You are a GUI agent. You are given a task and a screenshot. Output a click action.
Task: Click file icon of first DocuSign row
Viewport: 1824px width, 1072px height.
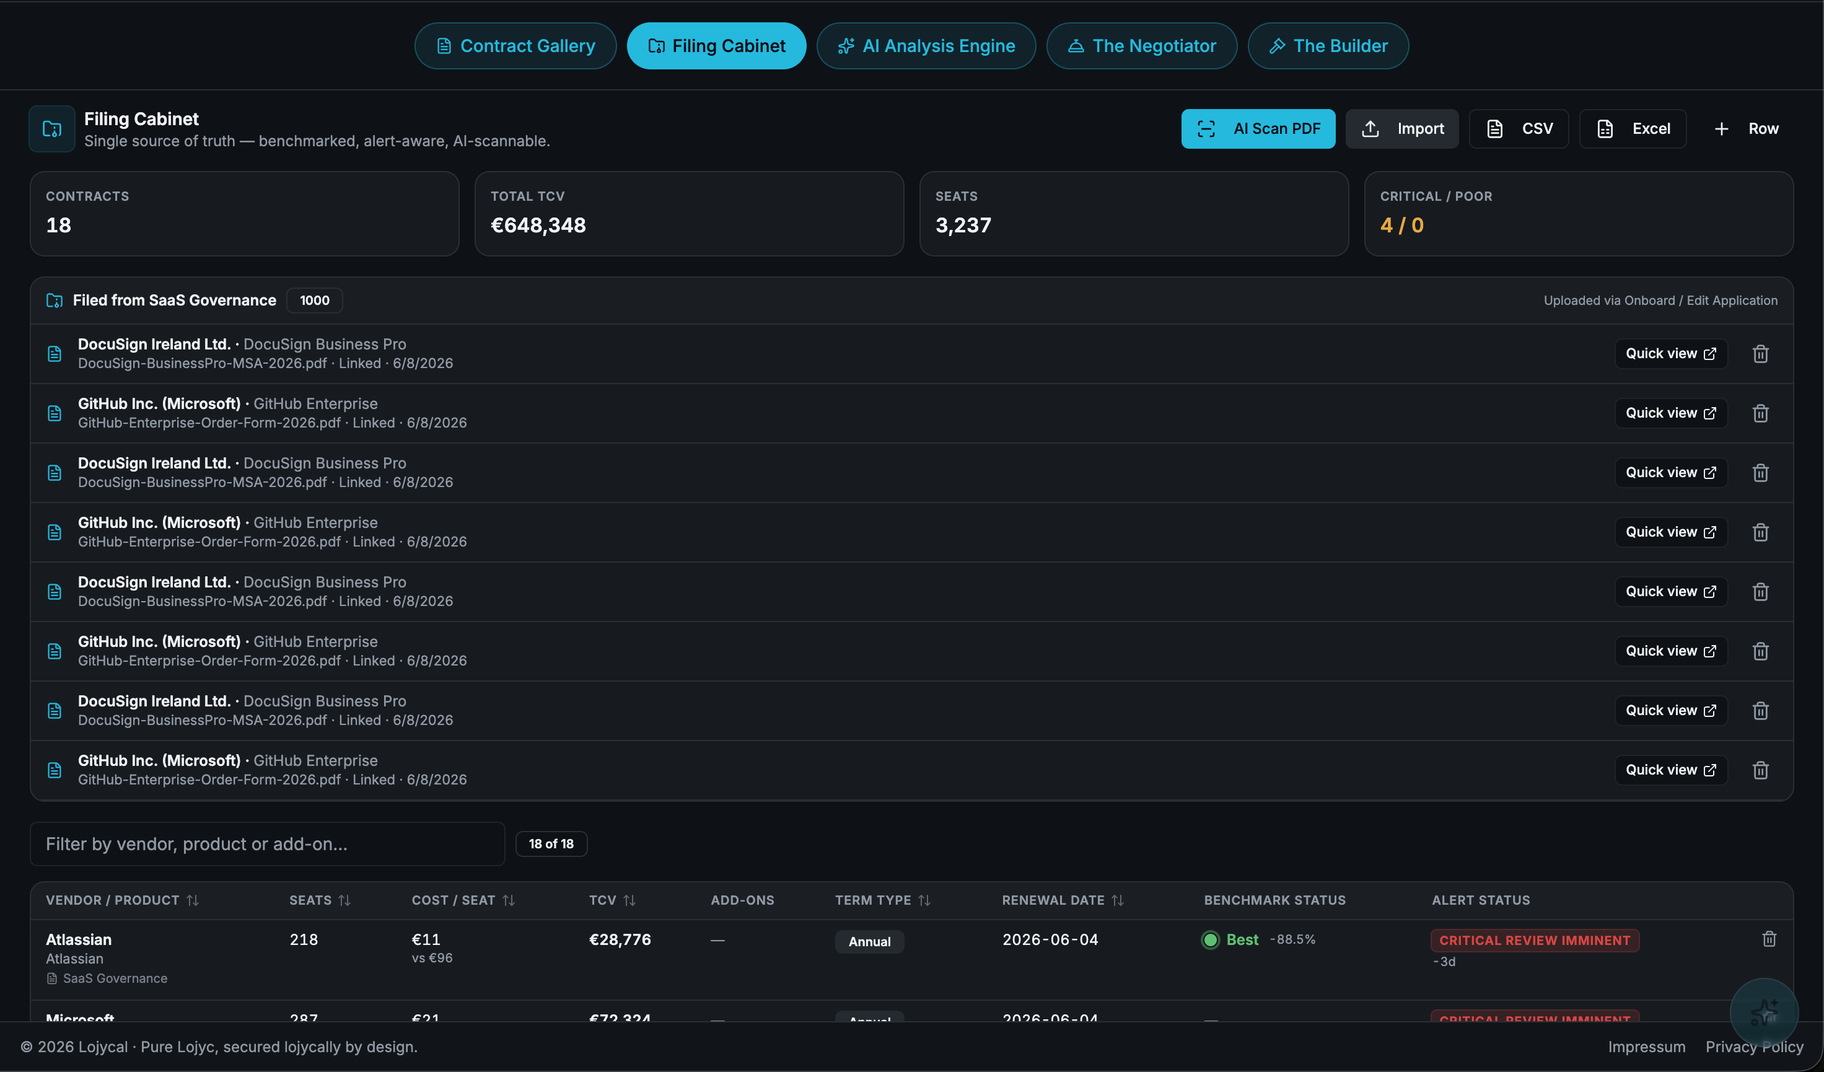55,353
